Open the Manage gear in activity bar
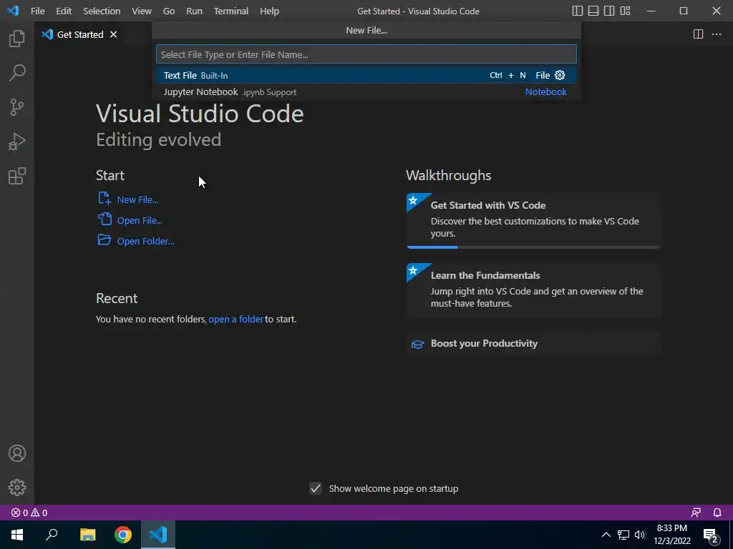The width and height of the screenshot is (733, 549). tap(17, 488)
